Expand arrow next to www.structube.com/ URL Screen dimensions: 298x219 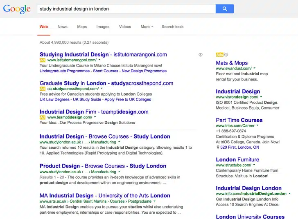click(x=254, y=165)
